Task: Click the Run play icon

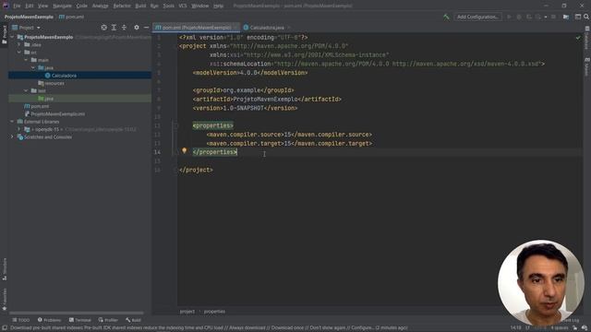Action: tap(509, 17)
